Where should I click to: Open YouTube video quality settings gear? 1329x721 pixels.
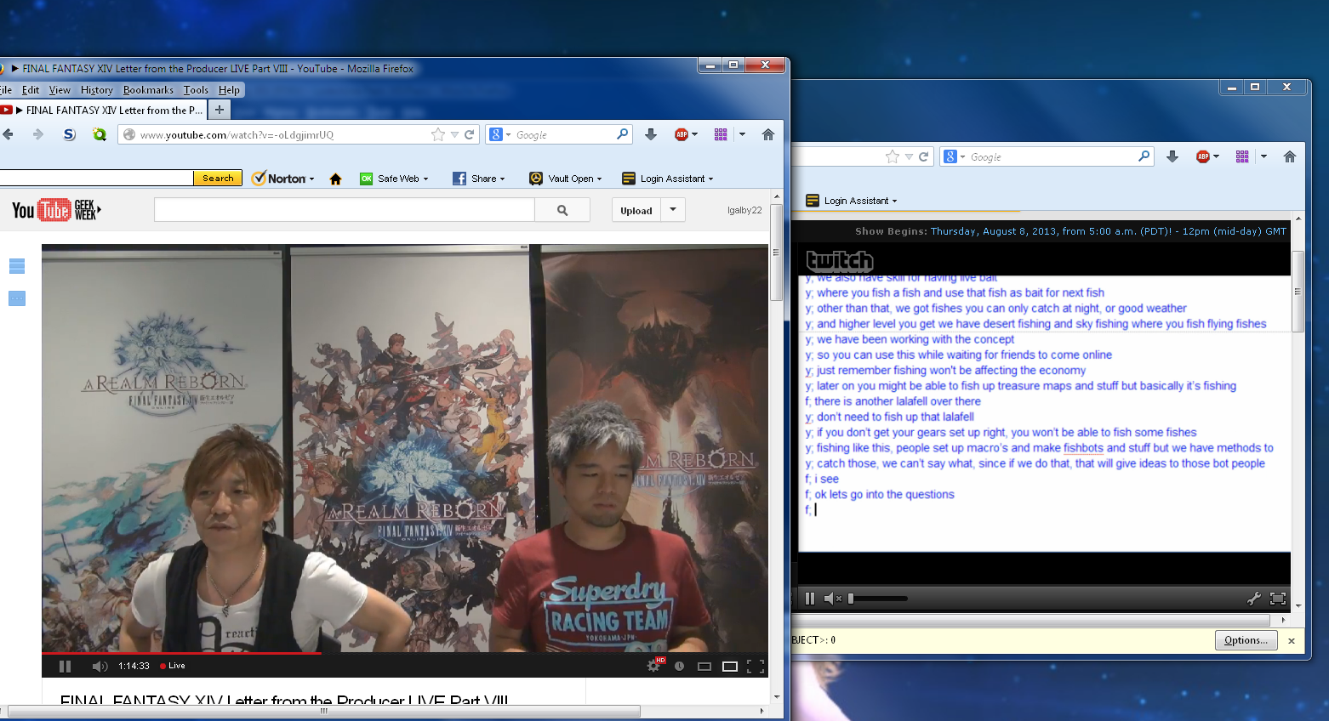pyautogui.click(x=653, y=666)
